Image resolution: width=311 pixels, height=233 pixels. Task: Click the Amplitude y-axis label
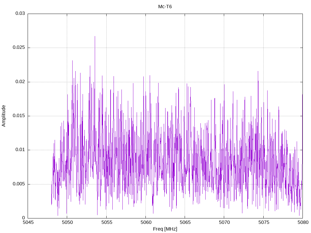coord(4,116)
